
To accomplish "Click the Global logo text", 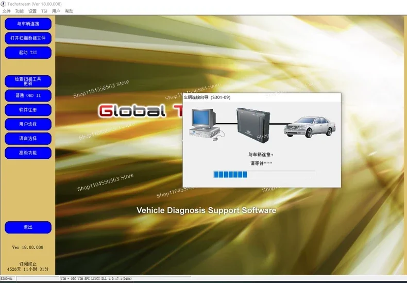I will (132, 111).
